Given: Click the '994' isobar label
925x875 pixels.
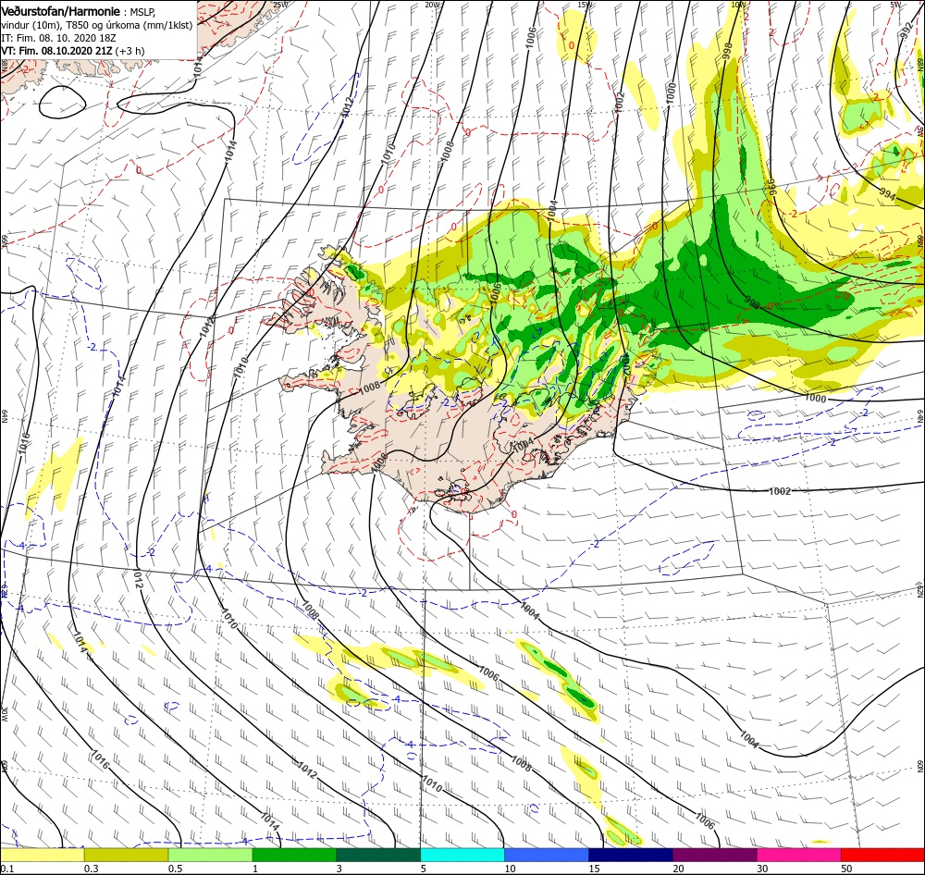Looking at the screenshot, I should click(x=887, y=193).
